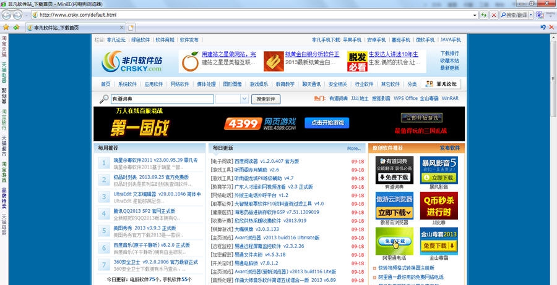557x285 pixels.
Task: Click the 4399 网页游戏 banner logo
Action: 260,124
